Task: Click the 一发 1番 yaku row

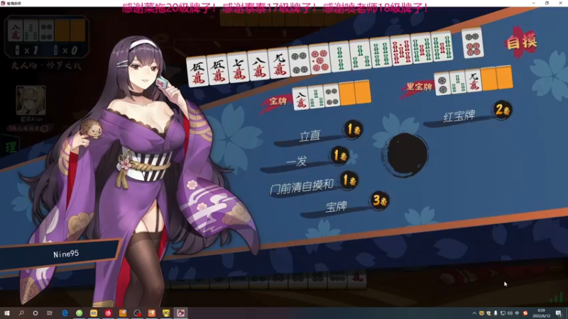Action: point(305,158)
